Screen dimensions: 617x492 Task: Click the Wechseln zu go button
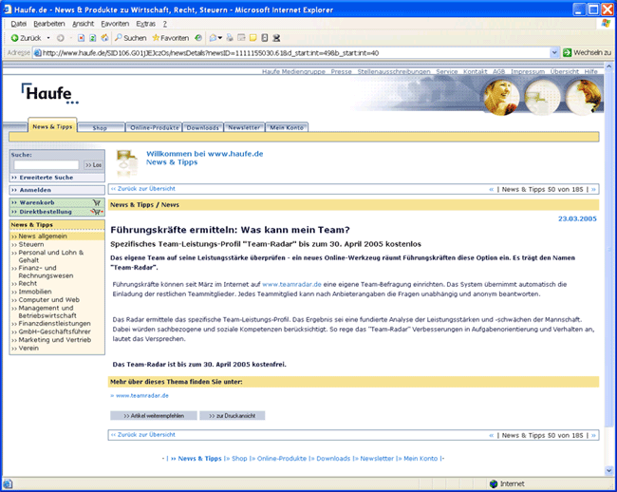coord(587,53)
